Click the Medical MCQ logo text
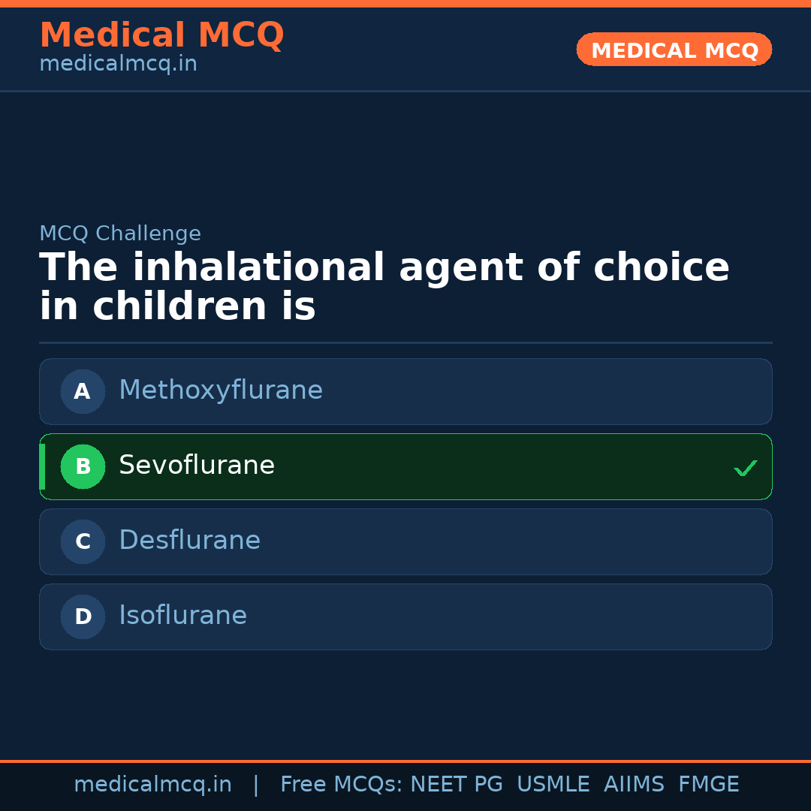Screen dimensions: 811x811 [x=161, y=35]
